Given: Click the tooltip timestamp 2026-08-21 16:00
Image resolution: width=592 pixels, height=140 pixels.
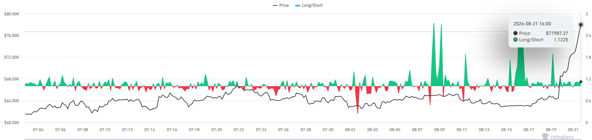Looking at the screenshot, I should click(x=532, y=24).
